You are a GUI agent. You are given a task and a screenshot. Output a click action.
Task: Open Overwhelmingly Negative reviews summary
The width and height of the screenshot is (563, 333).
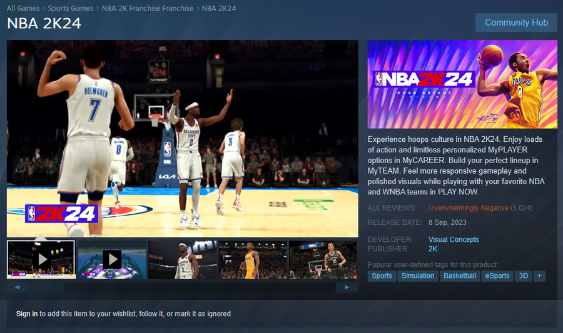click(468, 208)
